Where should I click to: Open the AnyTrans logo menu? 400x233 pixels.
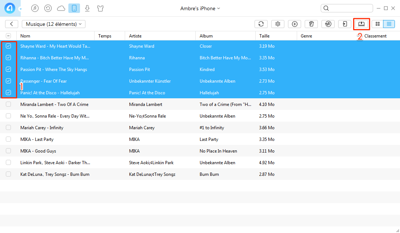tap(9, 8)
